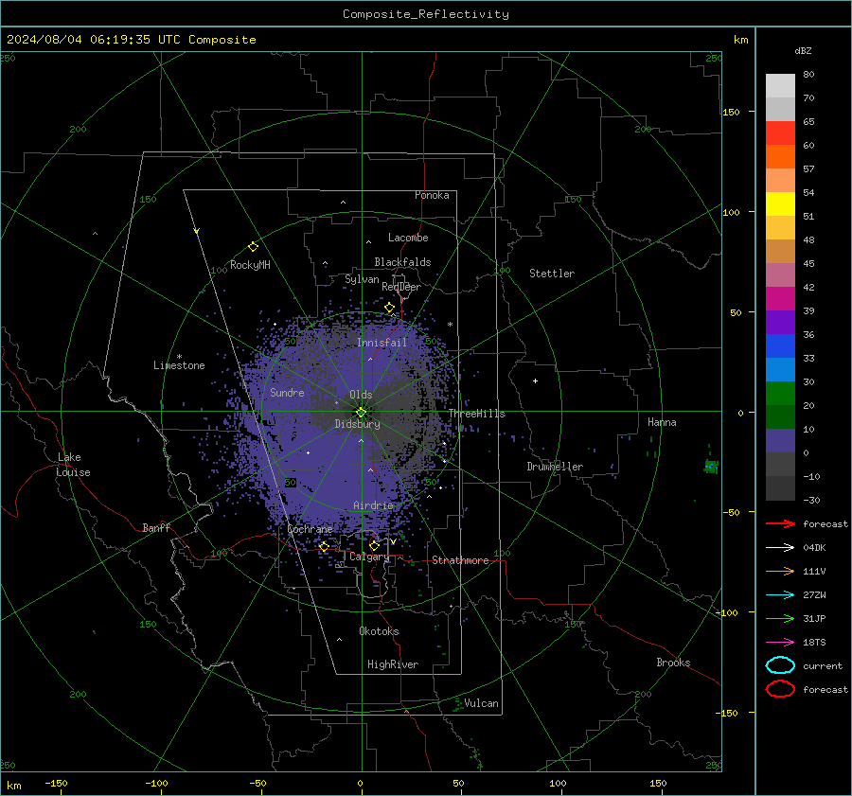Select the 80 dBZ light gray swatch
This screenshot has width=852, height=796.
coord(780,85)
